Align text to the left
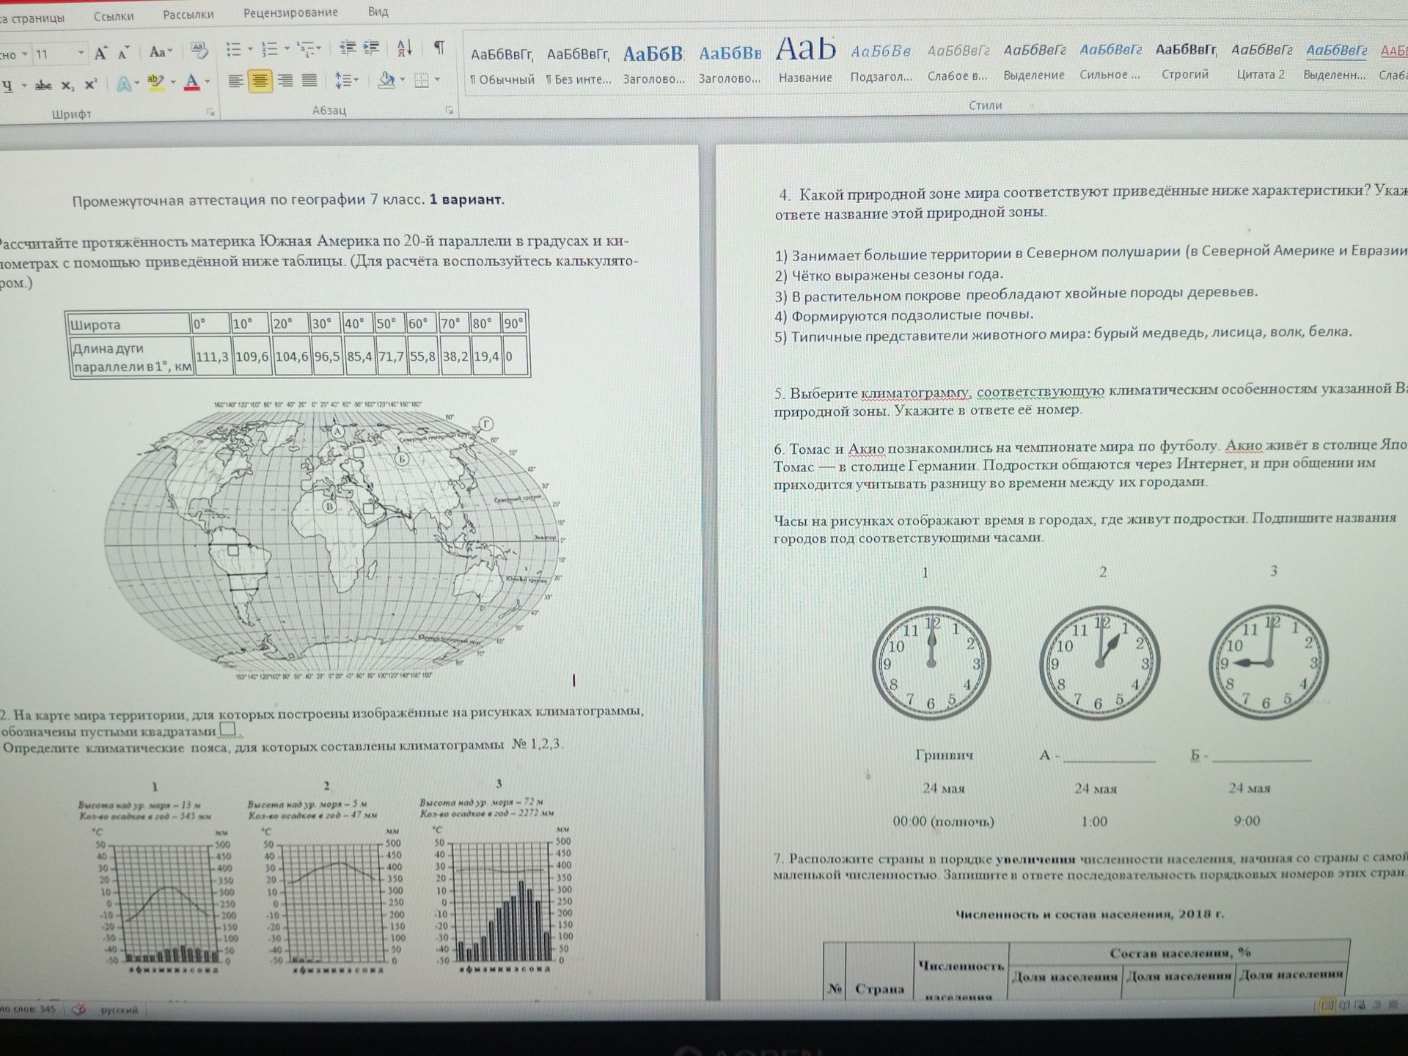1408x1056 pixels. click(235, 81)
